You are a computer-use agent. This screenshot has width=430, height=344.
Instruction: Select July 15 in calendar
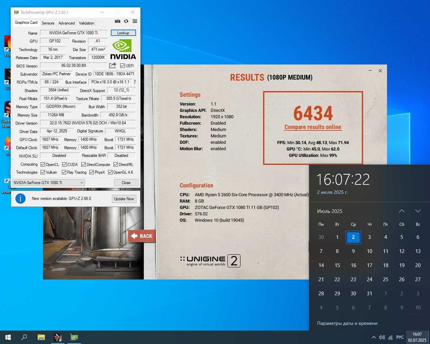(x=337, y=265)
